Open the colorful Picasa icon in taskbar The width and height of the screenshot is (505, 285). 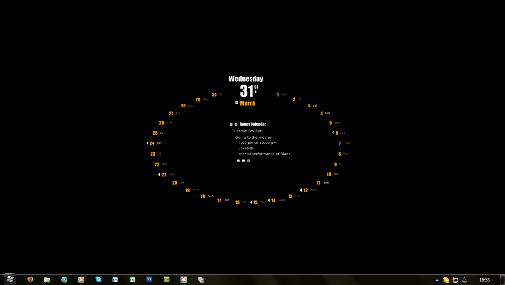point(183,280)
